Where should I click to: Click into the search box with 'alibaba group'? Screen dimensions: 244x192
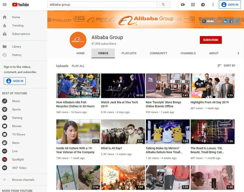102,5
